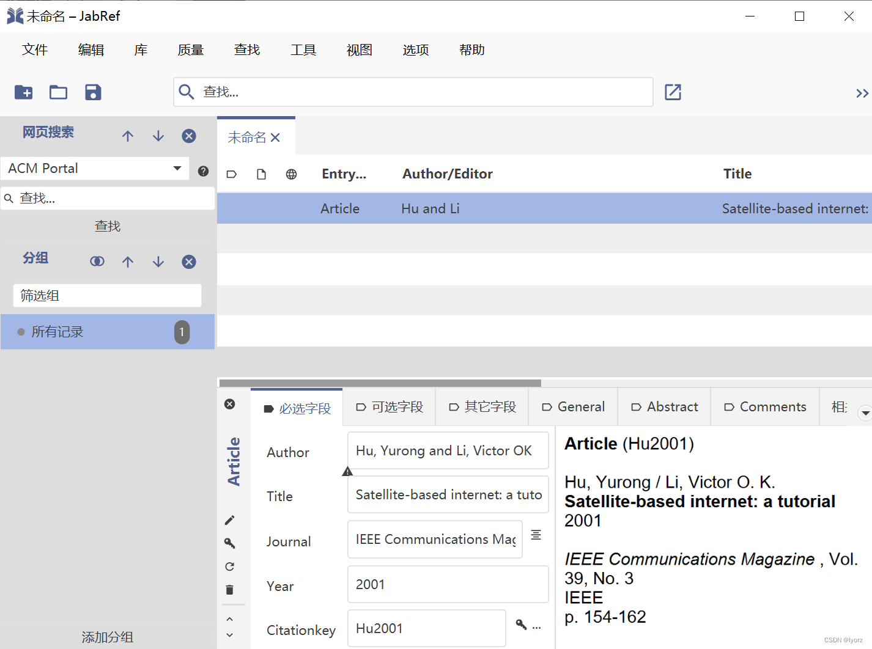Image resolution: width=872 pixels, height=649 pixels.
Task: Click the URL globe column header icon
Action: (x=292, y=174)
